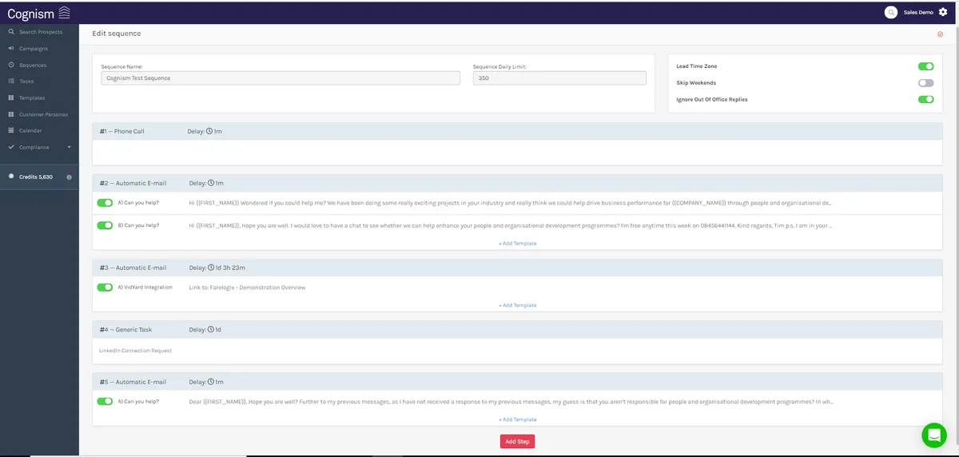Open Search Prospects menu item
Image resolution: width=959 pixels, height=457 pixels.
coord(39,32)
